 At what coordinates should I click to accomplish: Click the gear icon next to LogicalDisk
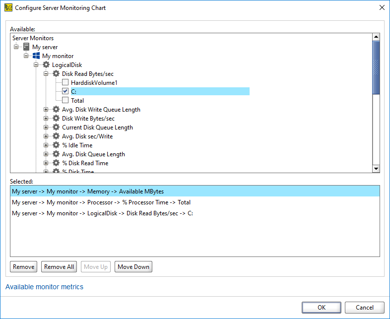pyautogui.click(x=46, y=65)
